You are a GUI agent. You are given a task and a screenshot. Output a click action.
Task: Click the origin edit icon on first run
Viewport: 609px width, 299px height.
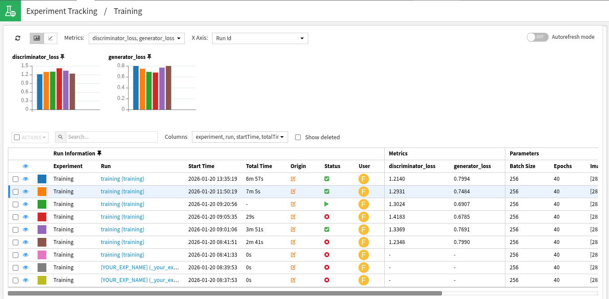[293, 179]
